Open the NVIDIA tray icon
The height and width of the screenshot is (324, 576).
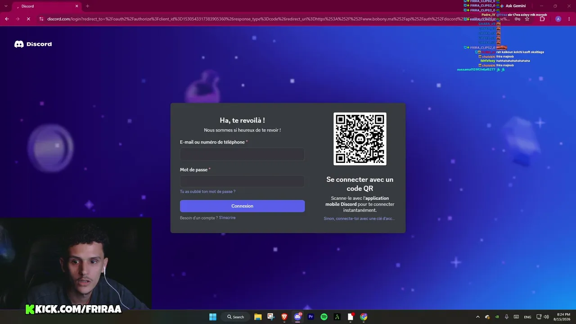(x=497, y=317)
